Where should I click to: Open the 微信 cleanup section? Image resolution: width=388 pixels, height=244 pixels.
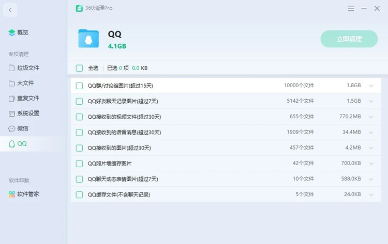pos(23,128)
